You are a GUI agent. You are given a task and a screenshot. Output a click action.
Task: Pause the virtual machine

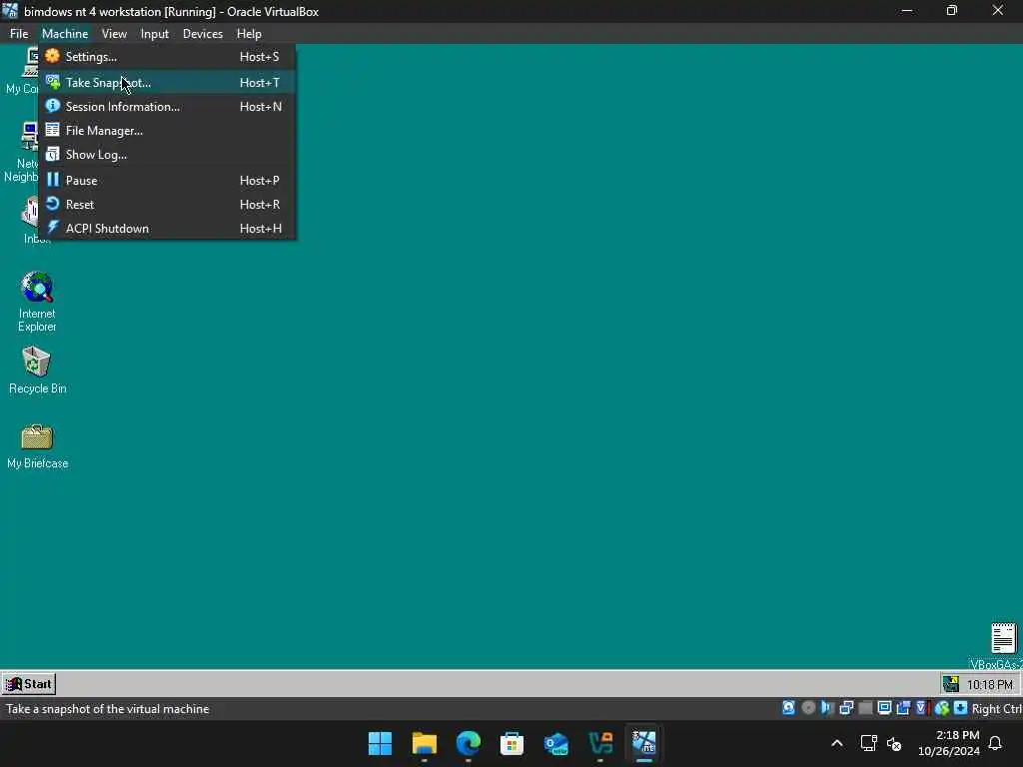click(x=167, y=180)
